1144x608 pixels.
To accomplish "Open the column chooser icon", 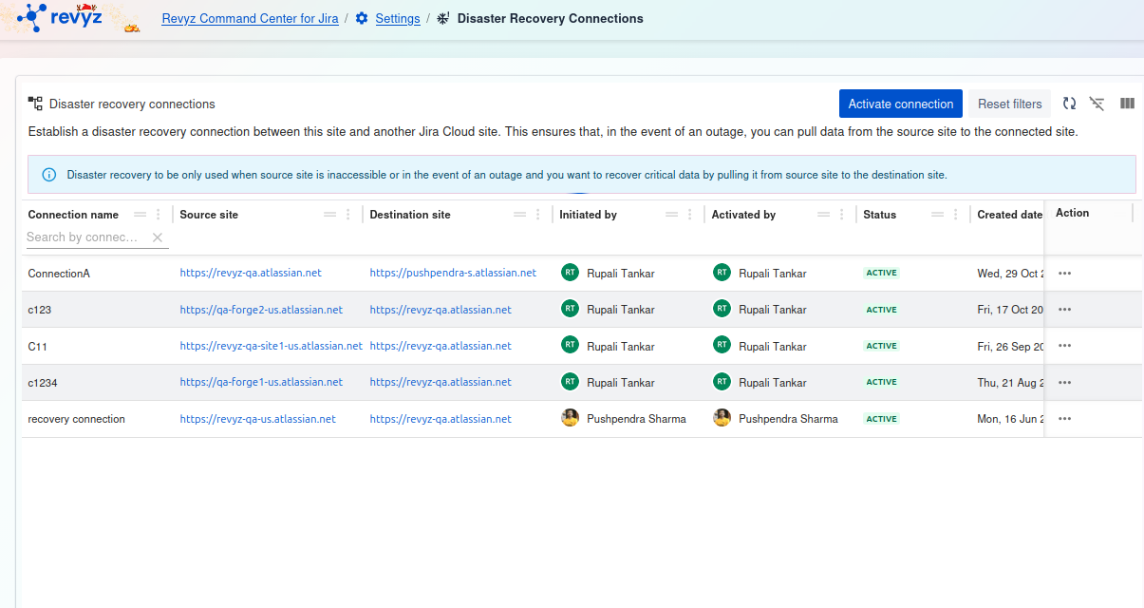I will click(x=1127, y=104).
